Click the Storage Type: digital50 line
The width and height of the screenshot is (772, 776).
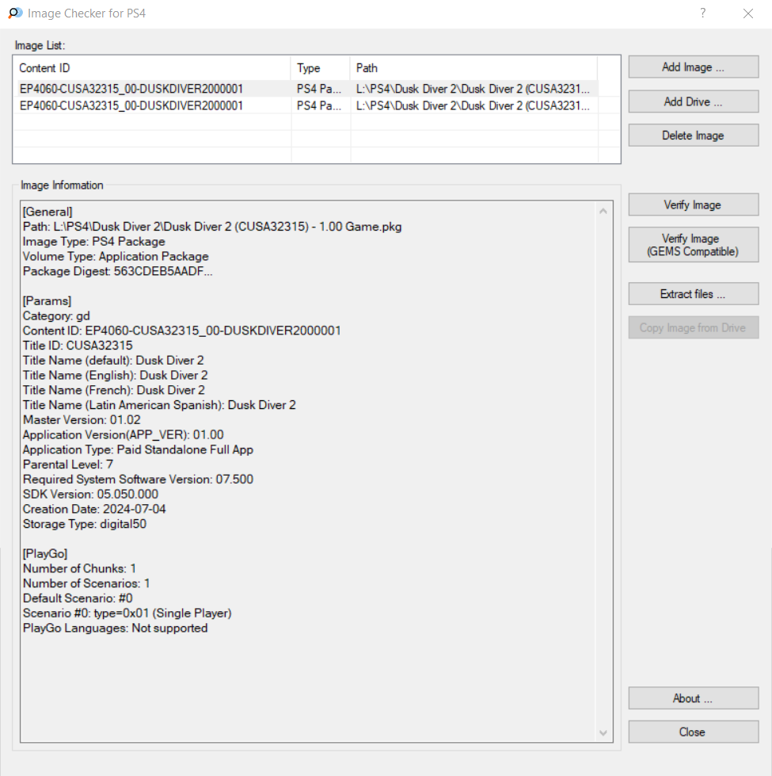click(85, 524)
